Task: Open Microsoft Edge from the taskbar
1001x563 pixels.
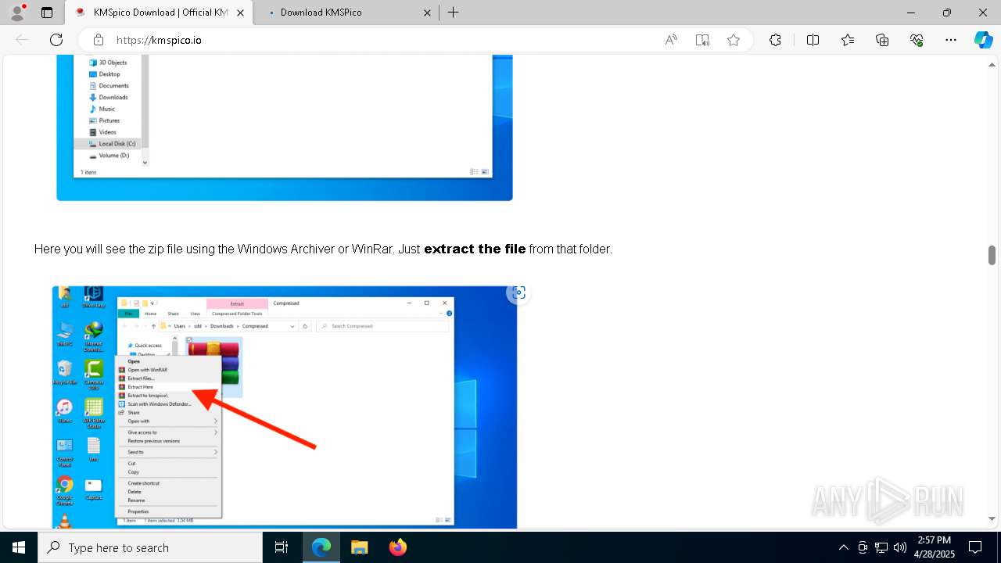Action: click(321, 547)
